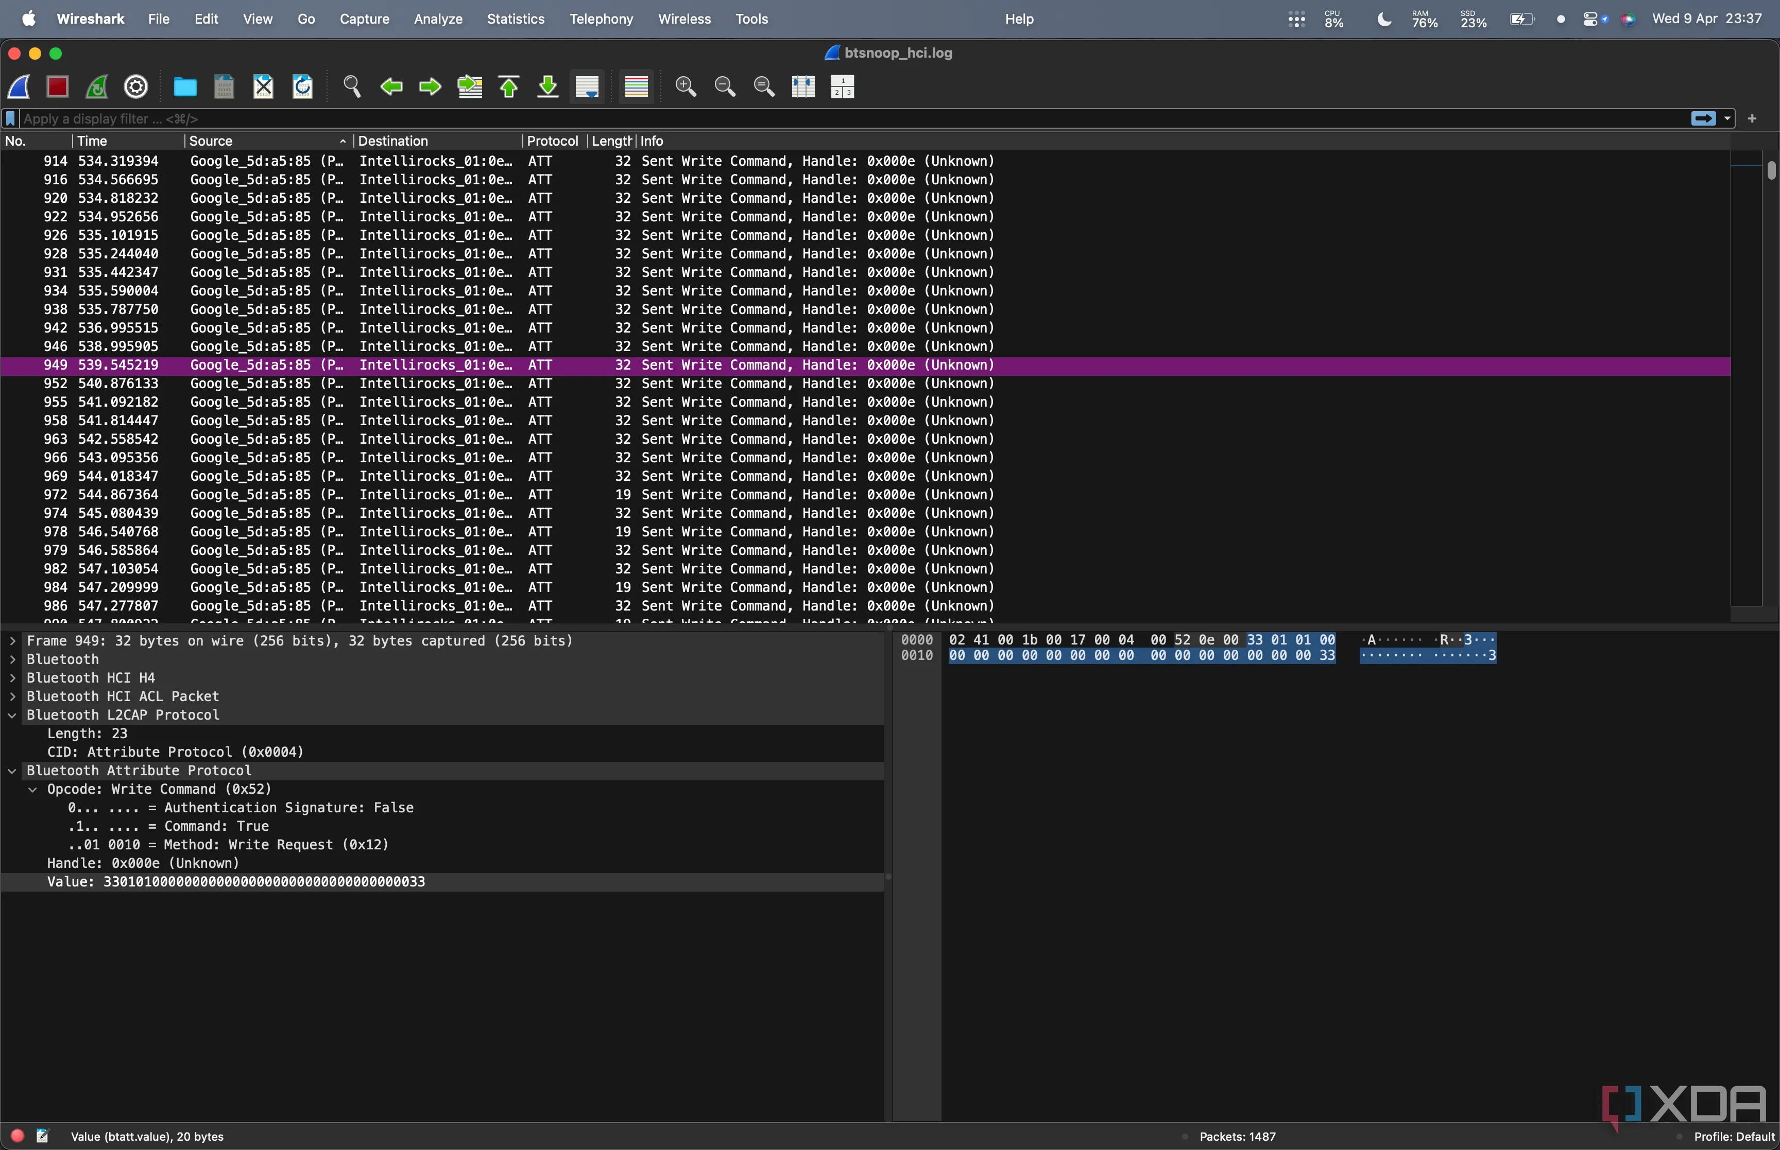Open expert information status circle
Image resolution: width=1780 pixels, height=1150 pixels.
[x=18, y=1136]
